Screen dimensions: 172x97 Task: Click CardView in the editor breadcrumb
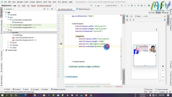88,86
